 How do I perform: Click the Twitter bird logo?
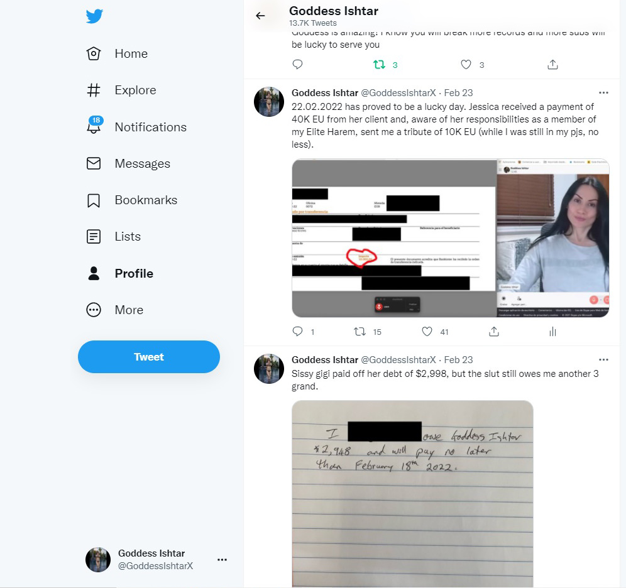point(94,16)
